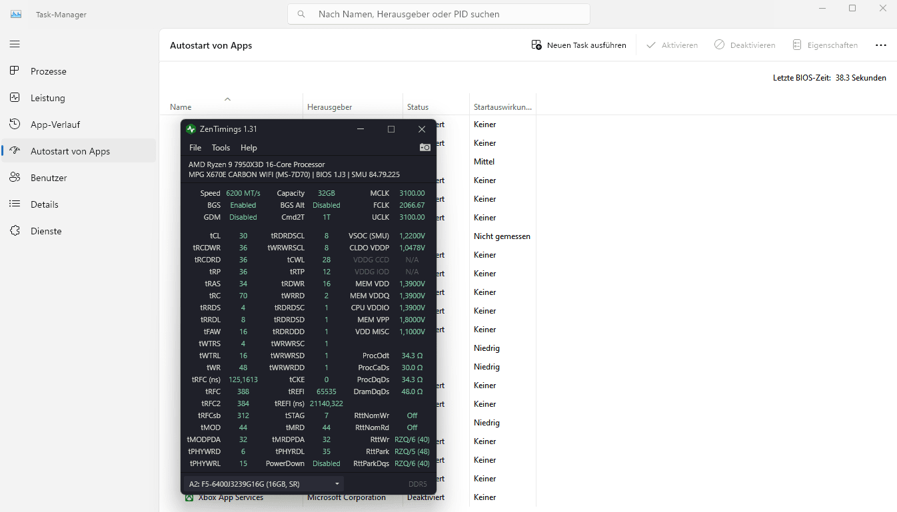Screen dimensions: 897x512
Task: Expand the A2 memory module dropdown
Action: click(264, 484)
